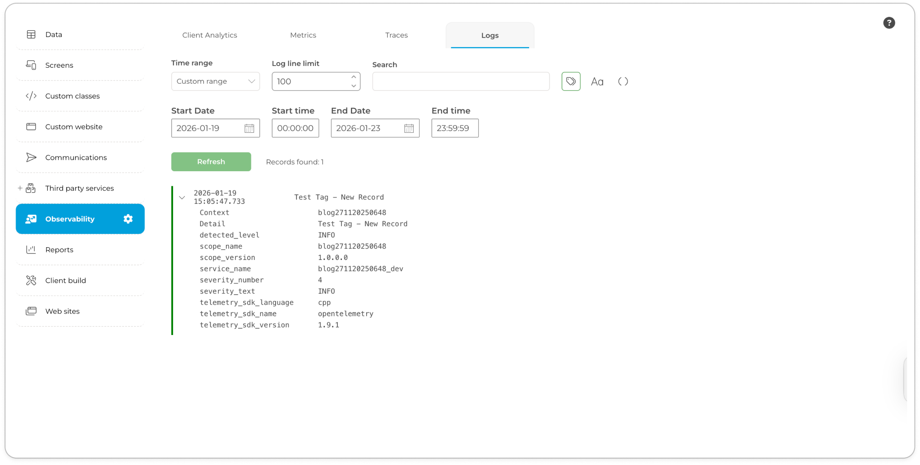Click the Custom classes code icon
The image size is (920, 465).
point(31,96)
